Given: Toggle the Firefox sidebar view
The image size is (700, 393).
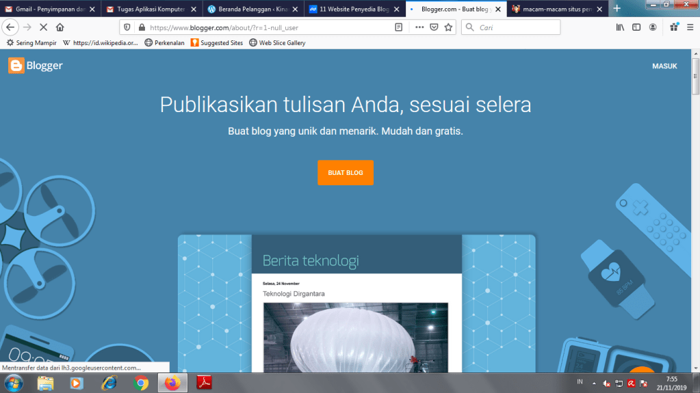Looking at the screenshot, I should [x=636, y=27].
